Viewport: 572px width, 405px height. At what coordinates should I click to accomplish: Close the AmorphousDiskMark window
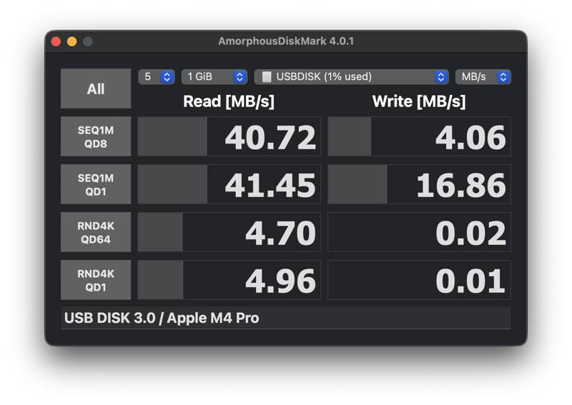click(56, 41)
